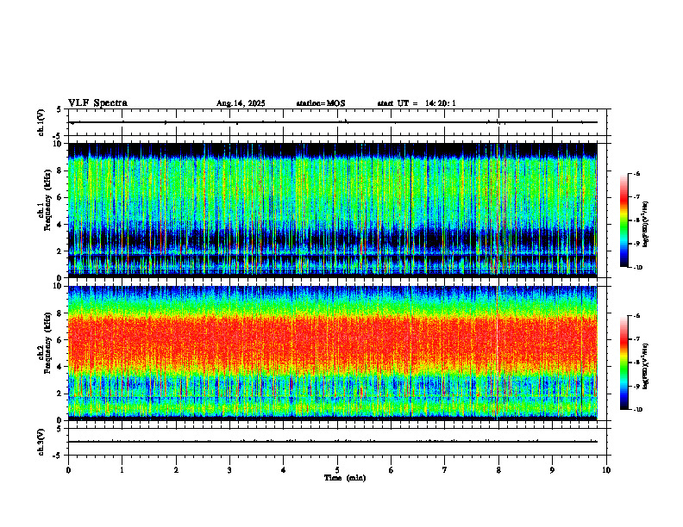The width and height of the screenshot is (683, 527).
Task: Click the ch.2 spectrogram color bar
Action: [624, 363]
